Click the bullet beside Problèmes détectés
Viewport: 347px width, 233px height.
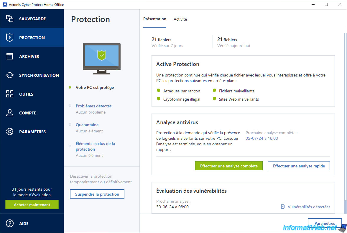[x=70, y=106]
